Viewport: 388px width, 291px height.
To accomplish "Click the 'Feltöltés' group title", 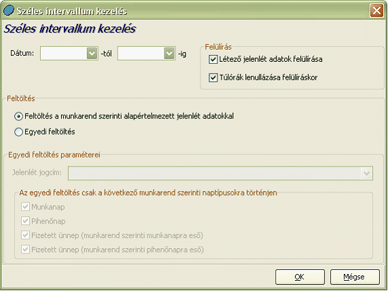I will [21, 99].
